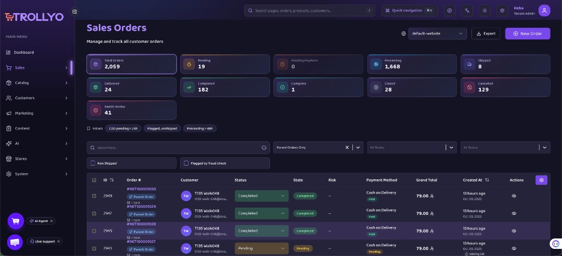Dismiss the AI Agent chip
This screenshot has height=256, width=562.
(x=51, y=221)
